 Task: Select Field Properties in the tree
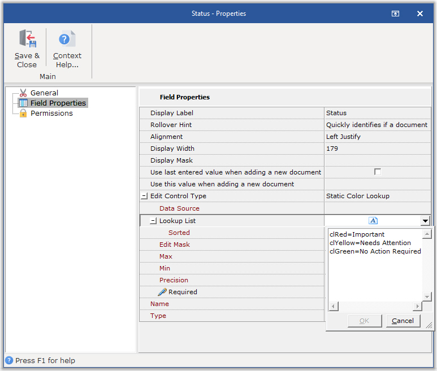(58, 103)
